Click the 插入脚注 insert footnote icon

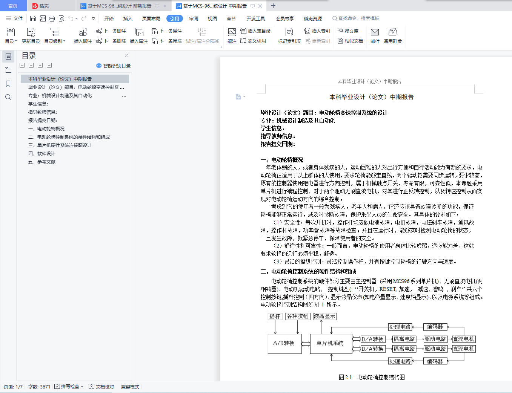[83, 32]
